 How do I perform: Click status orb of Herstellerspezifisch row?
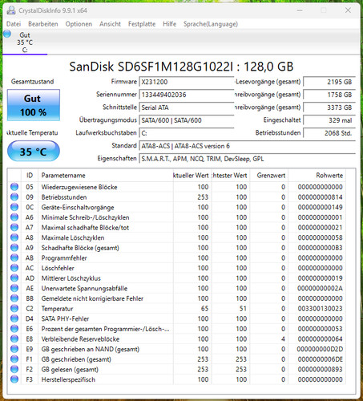click(14, 379)
